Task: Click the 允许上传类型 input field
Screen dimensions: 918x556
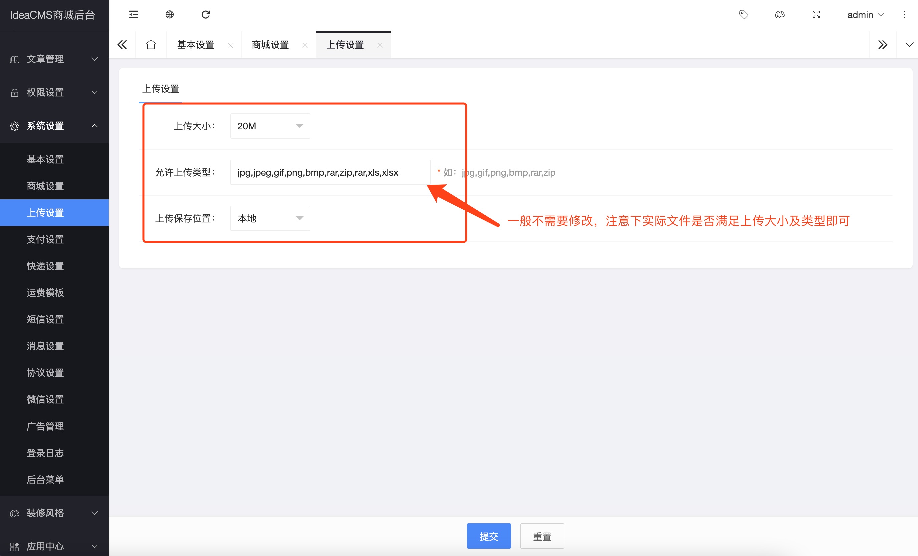Action: click(x=330, y=173)
